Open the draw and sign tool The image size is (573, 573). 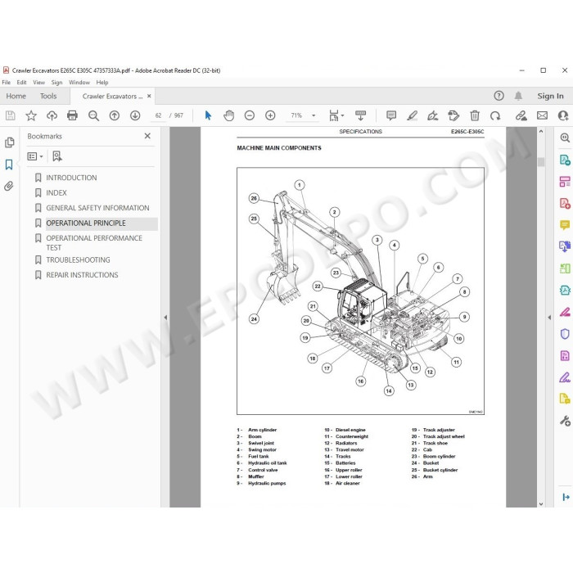[433, 116]
